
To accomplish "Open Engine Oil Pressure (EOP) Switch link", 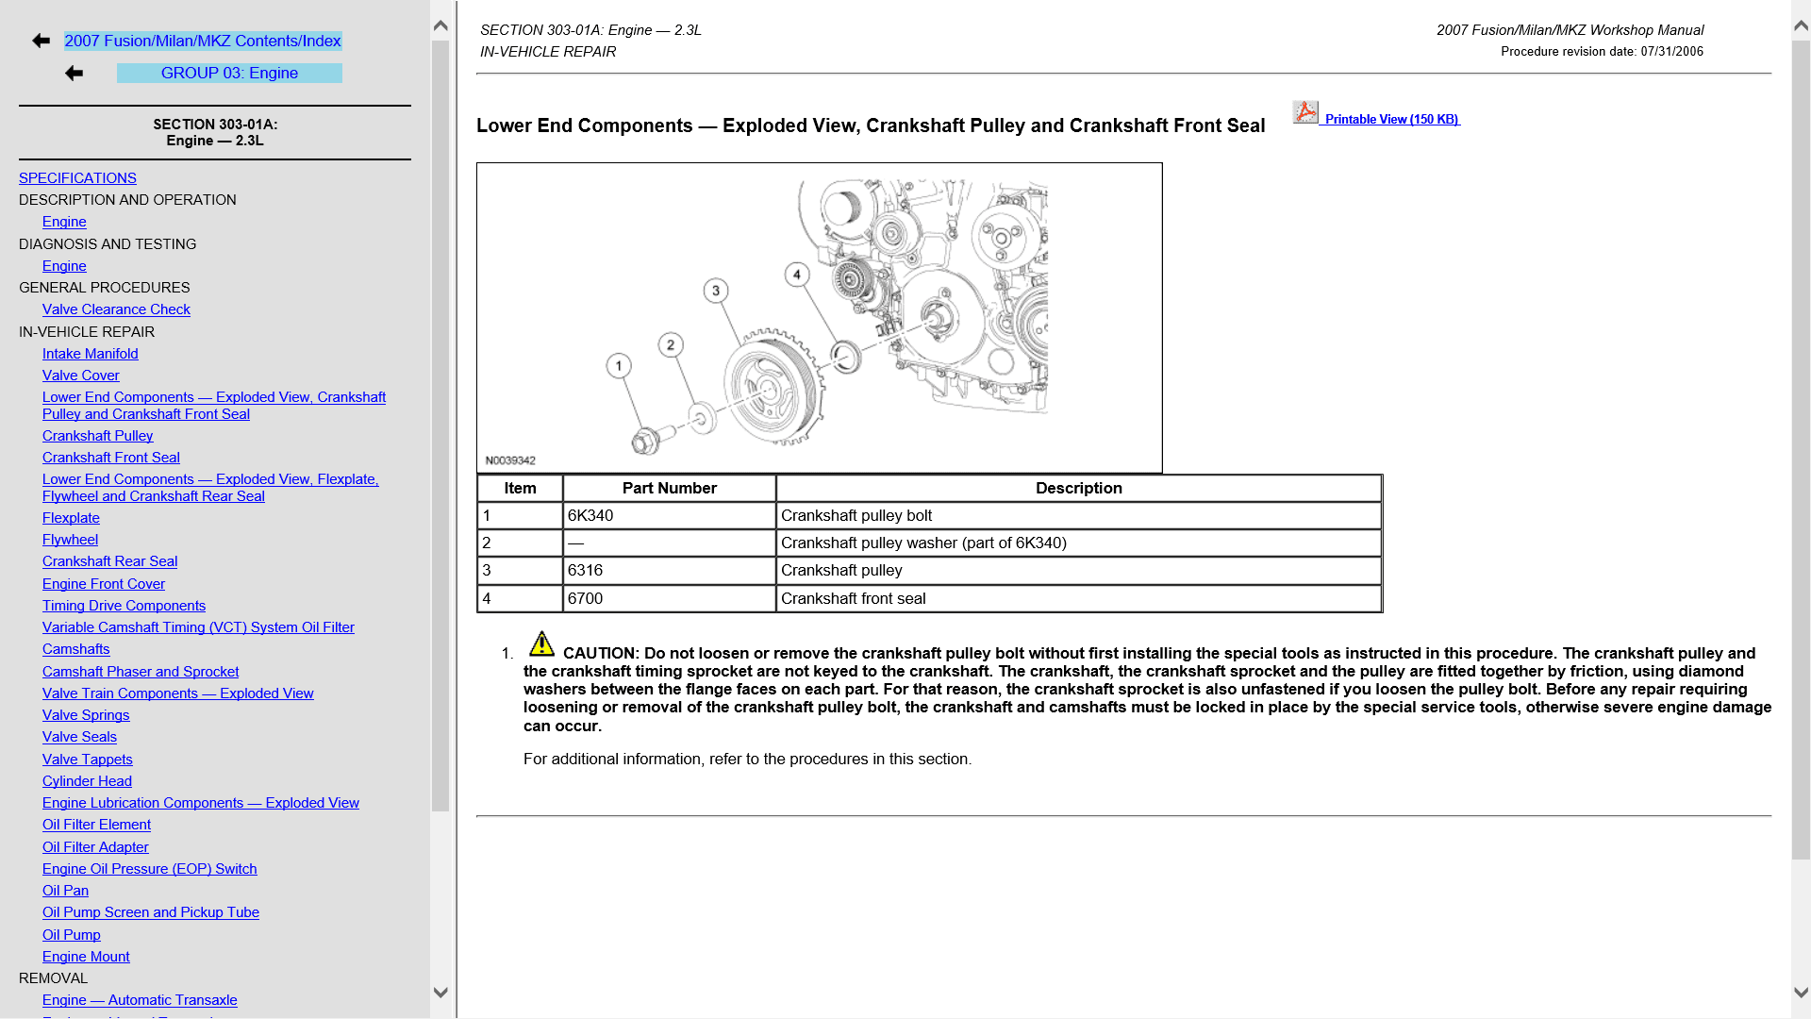I will pyautogui.click(x=149, y=869).
